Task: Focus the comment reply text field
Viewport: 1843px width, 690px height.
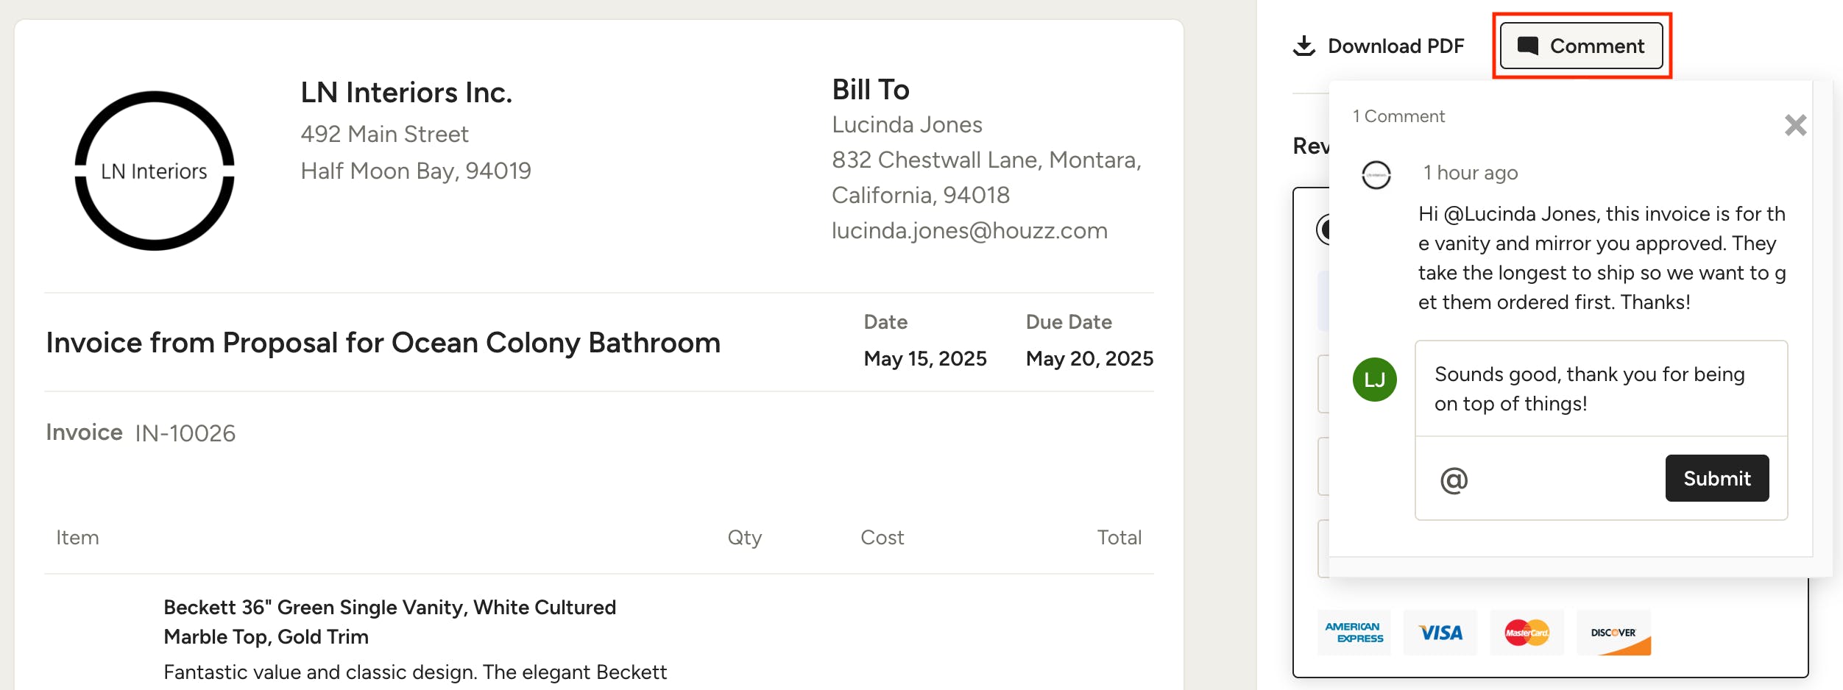Action: (1601, 389)
